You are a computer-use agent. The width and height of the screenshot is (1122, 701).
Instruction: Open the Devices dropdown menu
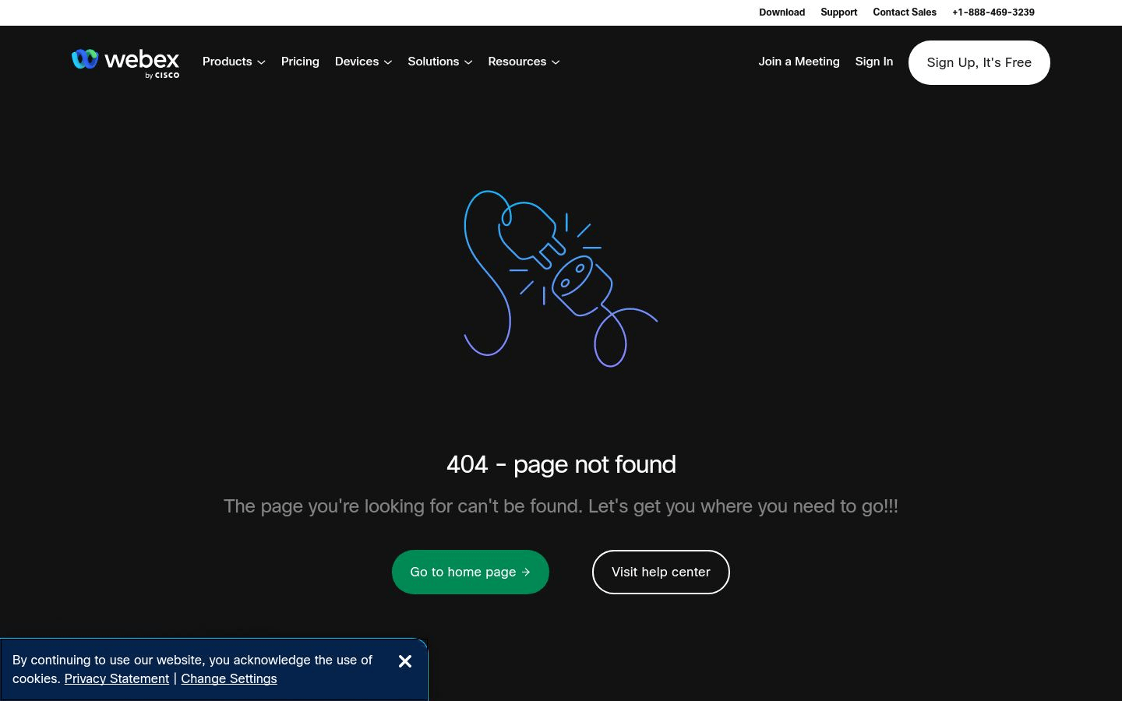(x=363, y=62)
